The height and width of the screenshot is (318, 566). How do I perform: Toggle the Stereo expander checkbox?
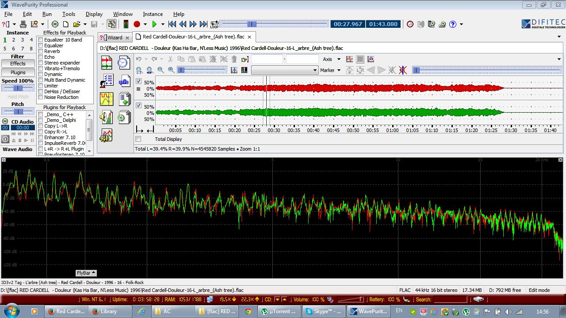coord(41,63)
